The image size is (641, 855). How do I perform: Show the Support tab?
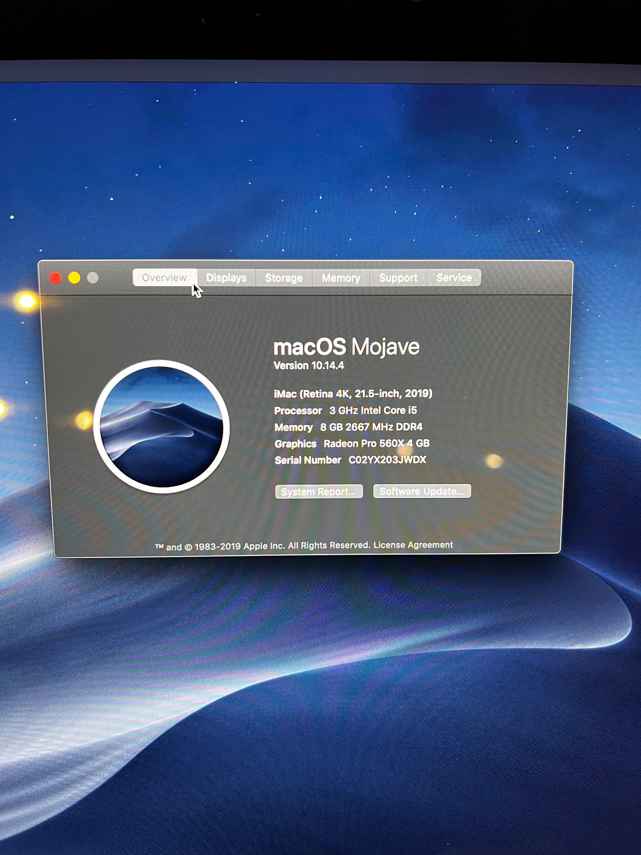point(398,278)
